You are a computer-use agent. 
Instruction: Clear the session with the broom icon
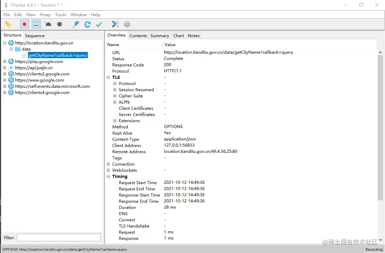point(8,24)
